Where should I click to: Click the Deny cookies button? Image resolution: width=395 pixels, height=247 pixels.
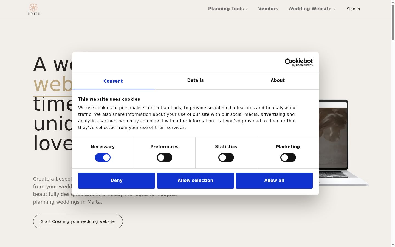pyautogui.click(x=117, y=181)
